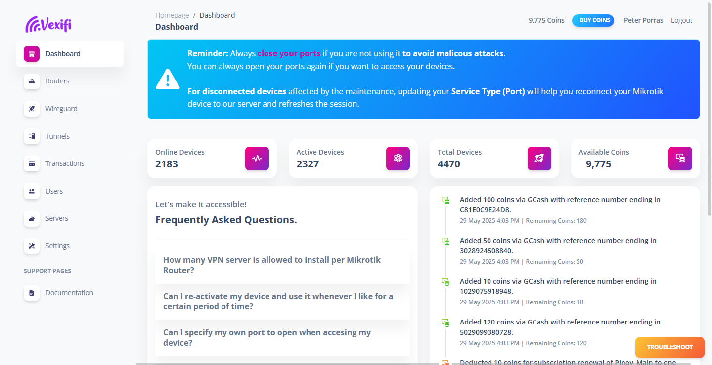Open the TROUBLESHOOT button
The image size is (712, 365).
[670, 347]
